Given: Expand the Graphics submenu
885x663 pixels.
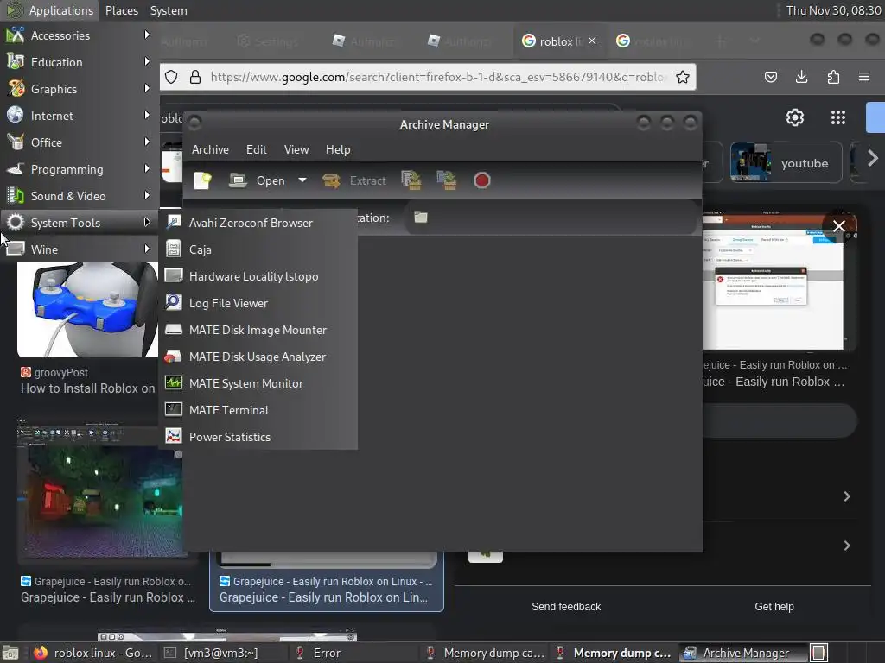Looking at the screenshot, I should tap(79, 89).
